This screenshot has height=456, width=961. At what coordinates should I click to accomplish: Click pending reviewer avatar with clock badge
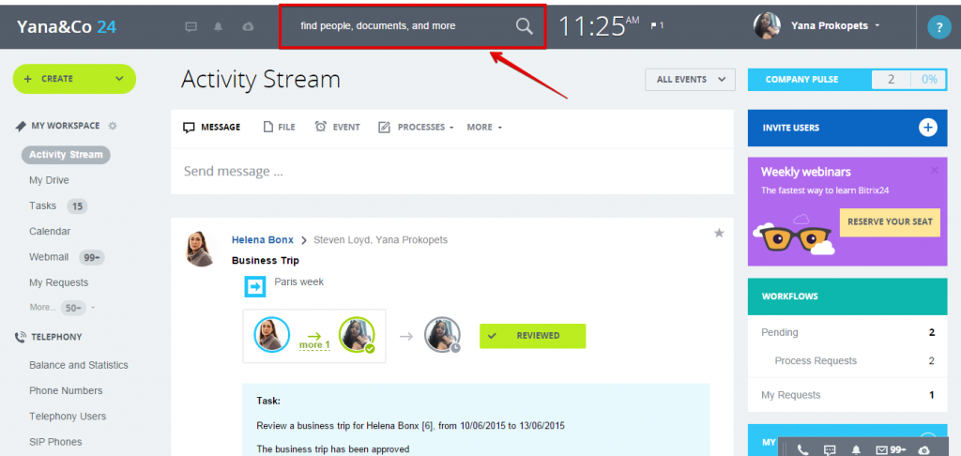coord(443,335)
